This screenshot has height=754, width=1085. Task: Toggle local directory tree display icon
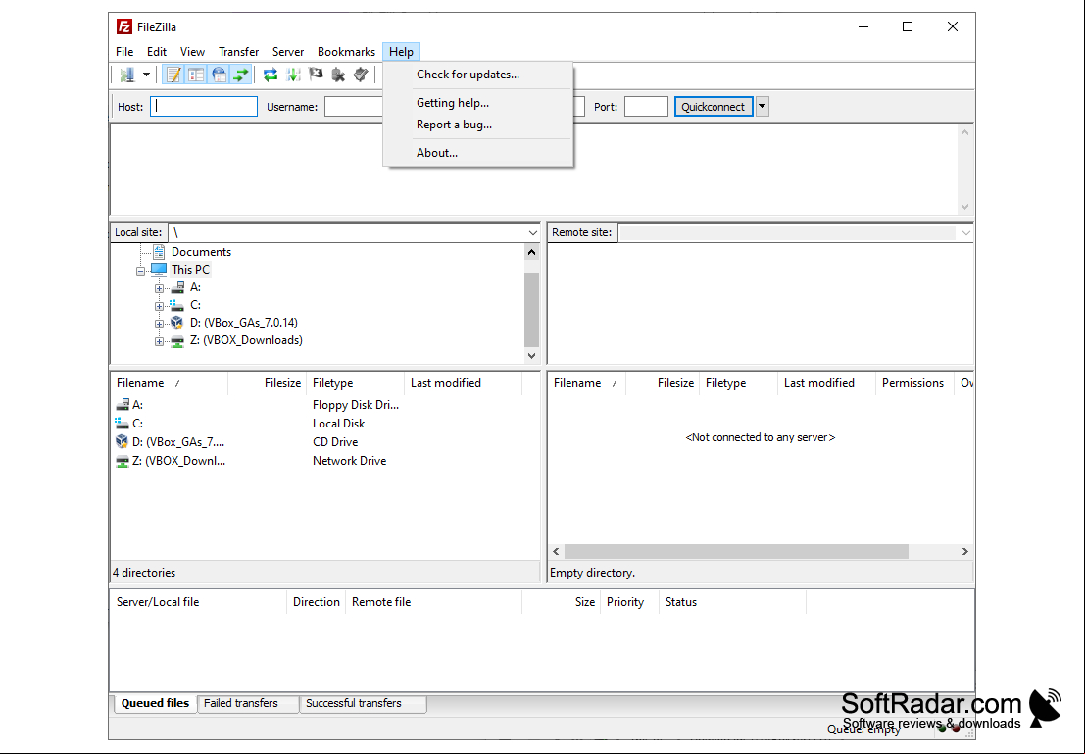[x=196, y=75]
